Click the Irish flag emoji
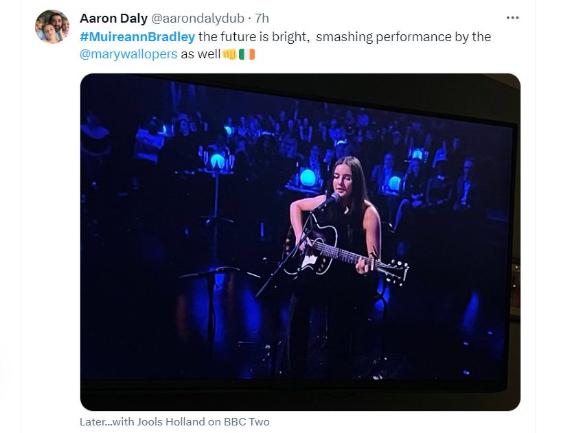Image resolution: width=561 pixels, height=433 pixels. 247,54
